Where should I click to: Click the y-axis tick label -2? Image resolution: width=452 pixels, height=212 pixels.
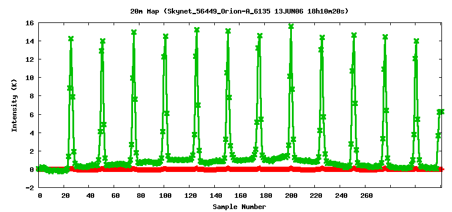(30, 188)
